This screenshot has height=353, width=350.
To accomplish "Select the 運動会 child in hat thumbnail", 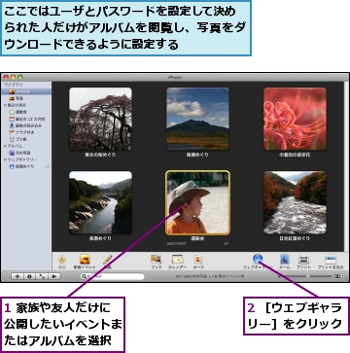I will click(197, 202).
